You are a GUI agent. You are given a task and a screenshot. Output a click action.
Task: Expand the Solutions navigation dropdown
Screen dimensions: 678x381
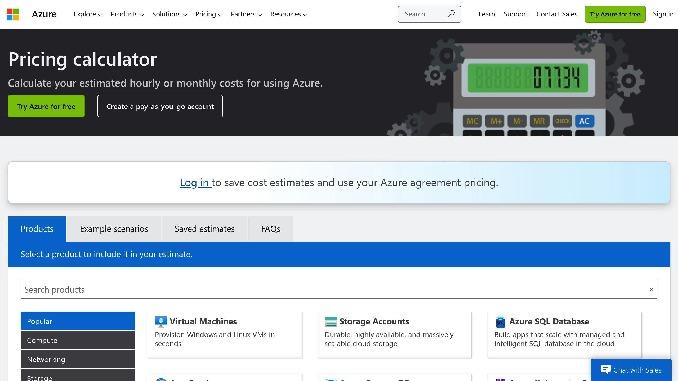pos(169,14)
